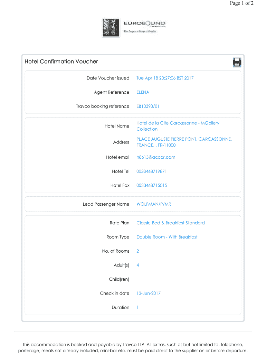This screenshot has width=266, height=354.
Task: Click the Double Room - With Breakfast value
Action: tap(167, 237)
